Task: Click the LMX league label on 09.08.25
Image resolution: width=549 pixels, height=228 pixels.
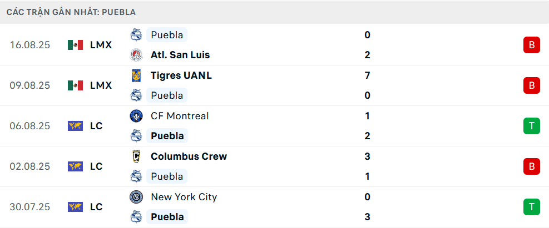Action: 101,85
